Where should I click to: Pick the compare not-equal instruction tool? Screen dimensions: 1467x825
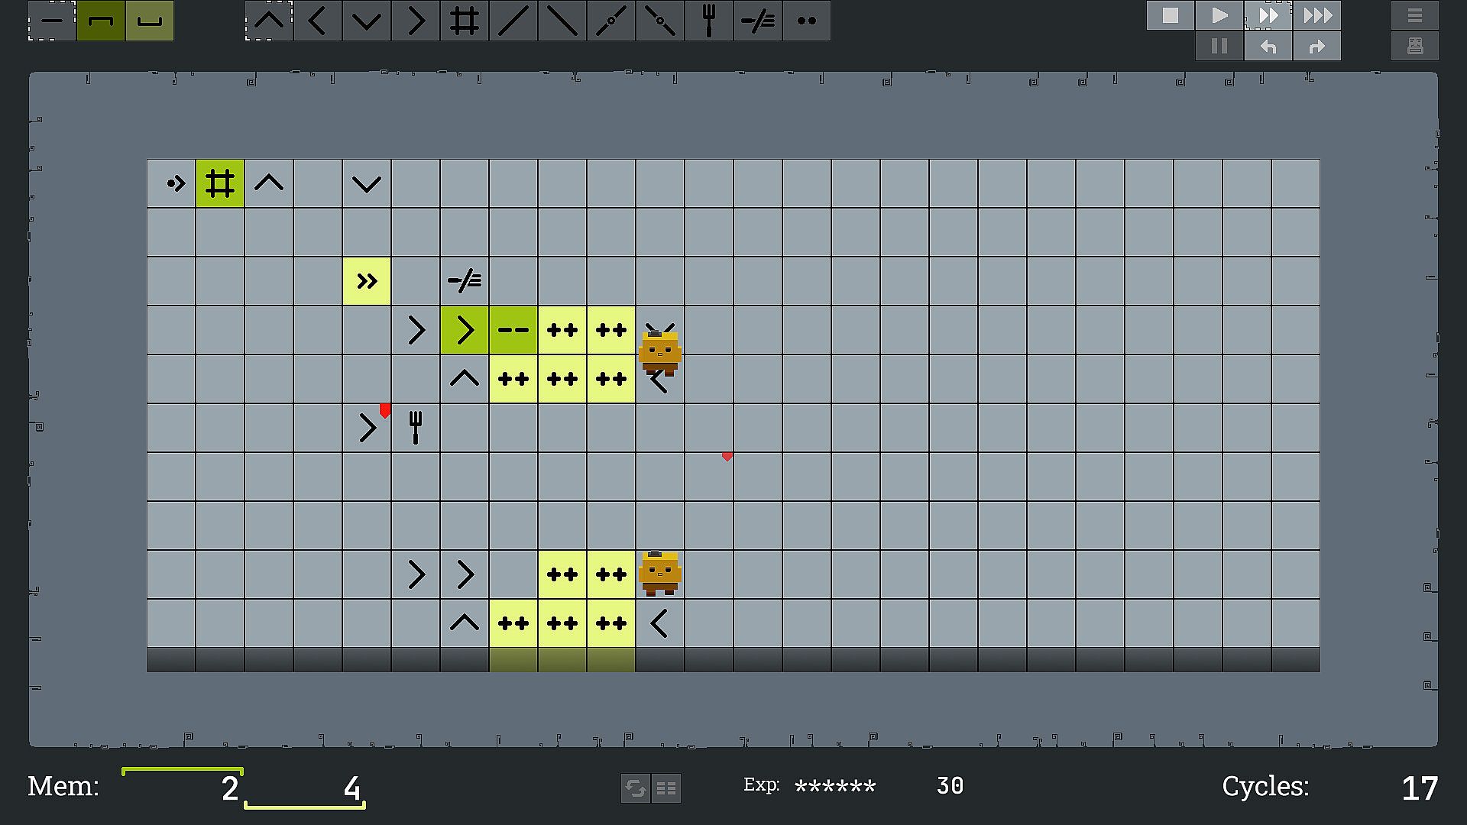point(758,21)
